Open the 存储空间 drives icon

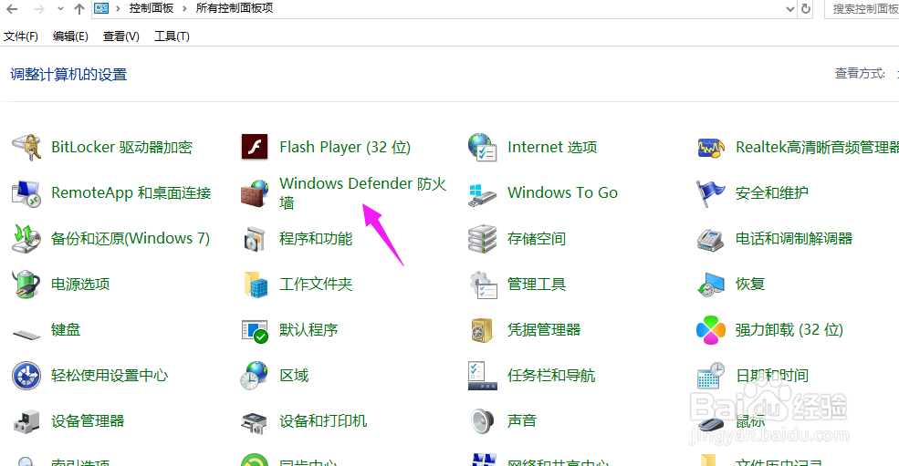tap(483, 238)
